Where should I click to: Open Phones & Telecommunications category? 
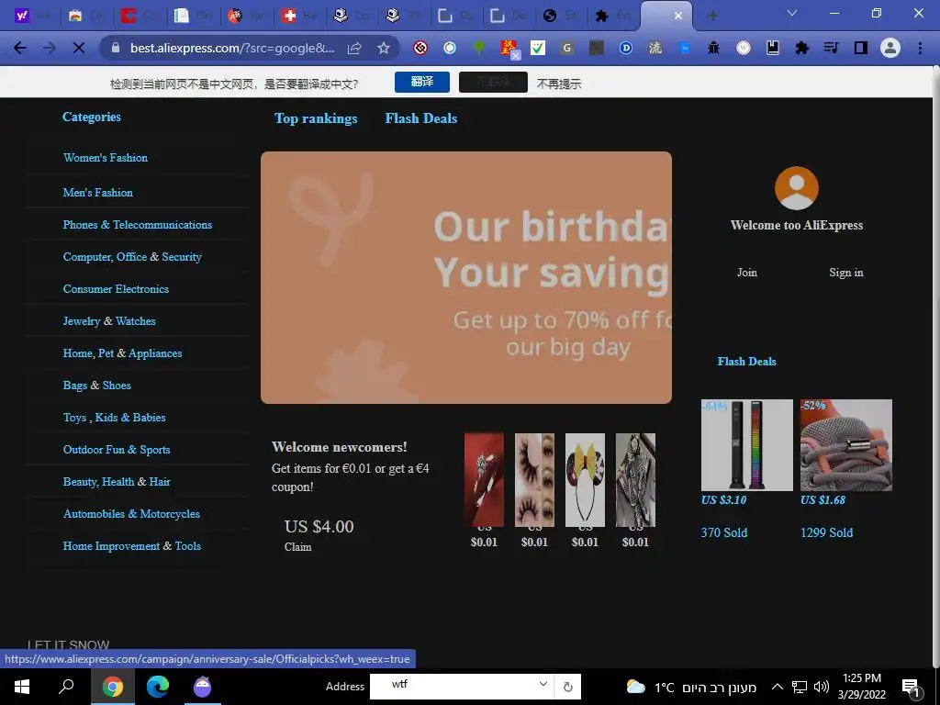point(138,225)
